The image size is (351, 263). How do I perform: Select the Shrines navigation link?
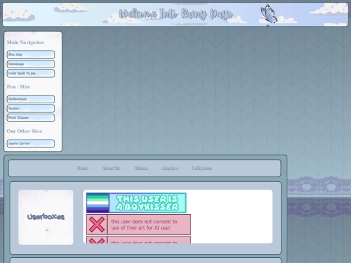click(141, 168)
